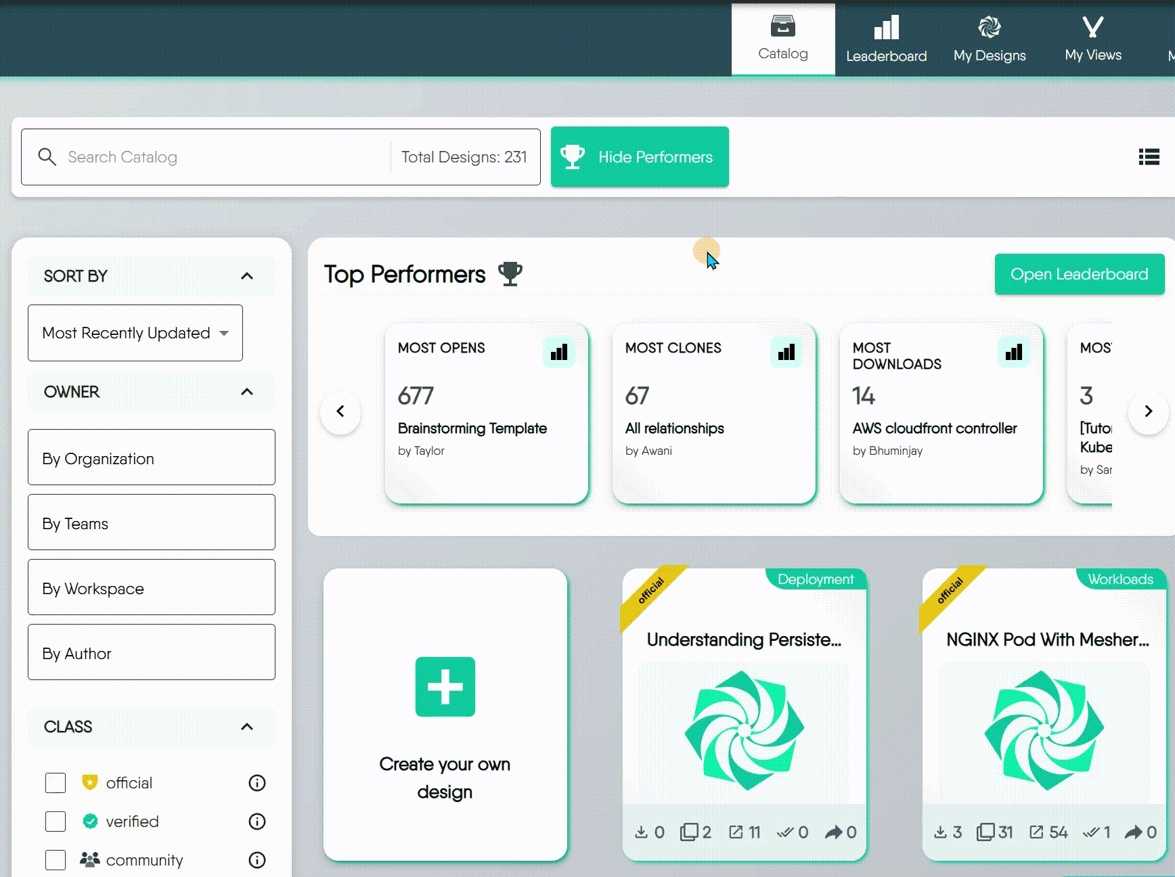Click the search icon in the catalog search bar
The width and height of the screenshot is (1175, 877).
tap(47, 156)
